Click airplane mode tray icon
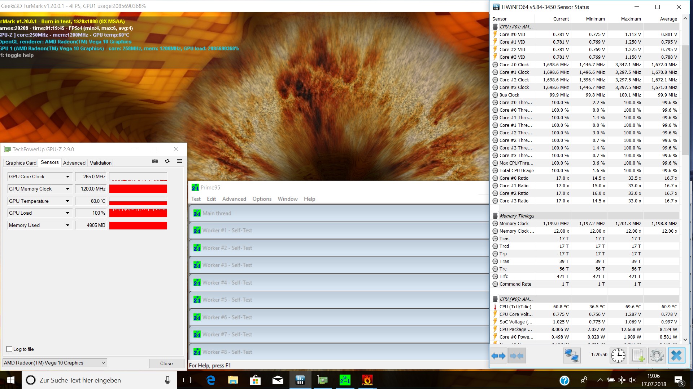This screenshot has width=693, height=389. click(622, 380)
